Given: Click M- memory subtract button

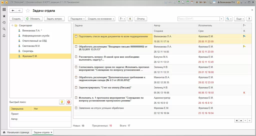Looking at the screenshot, I should click(x=205, y=2).
